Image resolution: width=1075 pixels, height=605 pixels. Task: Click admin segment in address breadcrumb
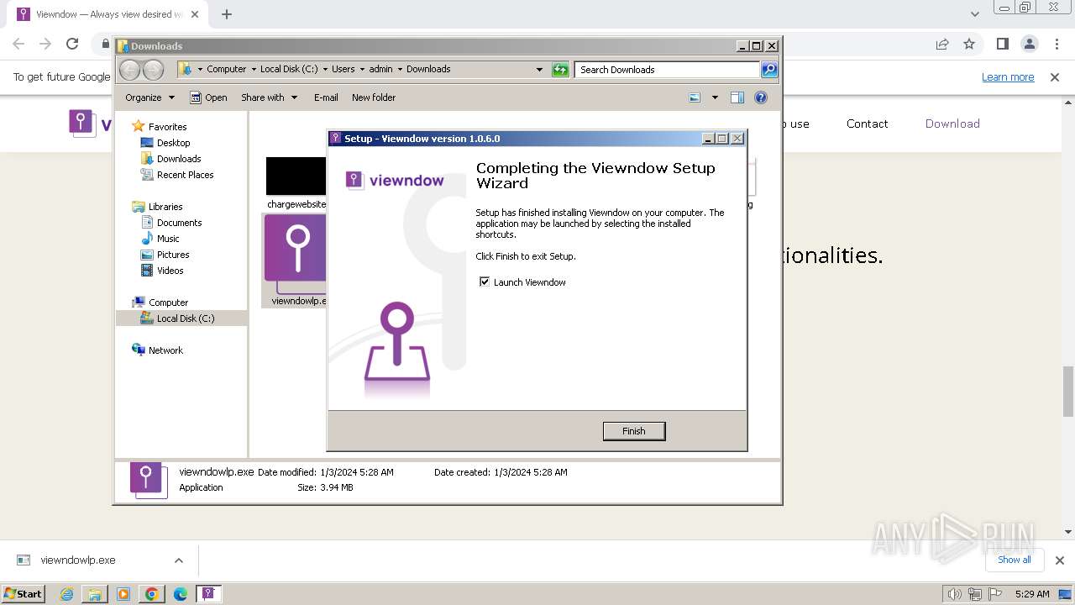380,69
